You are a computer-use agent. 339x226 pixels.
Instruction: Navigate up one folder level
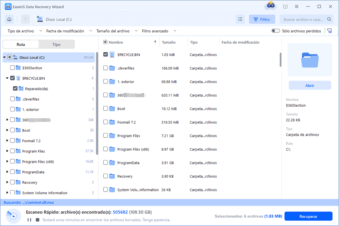tap(25, 19)
